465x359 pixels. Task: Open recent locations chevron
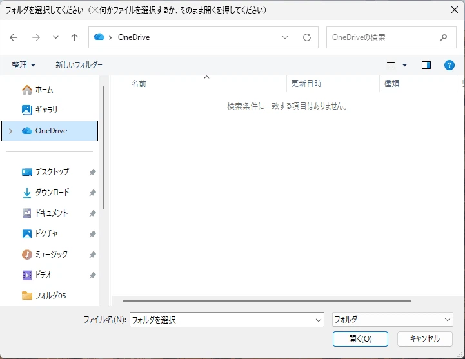point(55,37)
